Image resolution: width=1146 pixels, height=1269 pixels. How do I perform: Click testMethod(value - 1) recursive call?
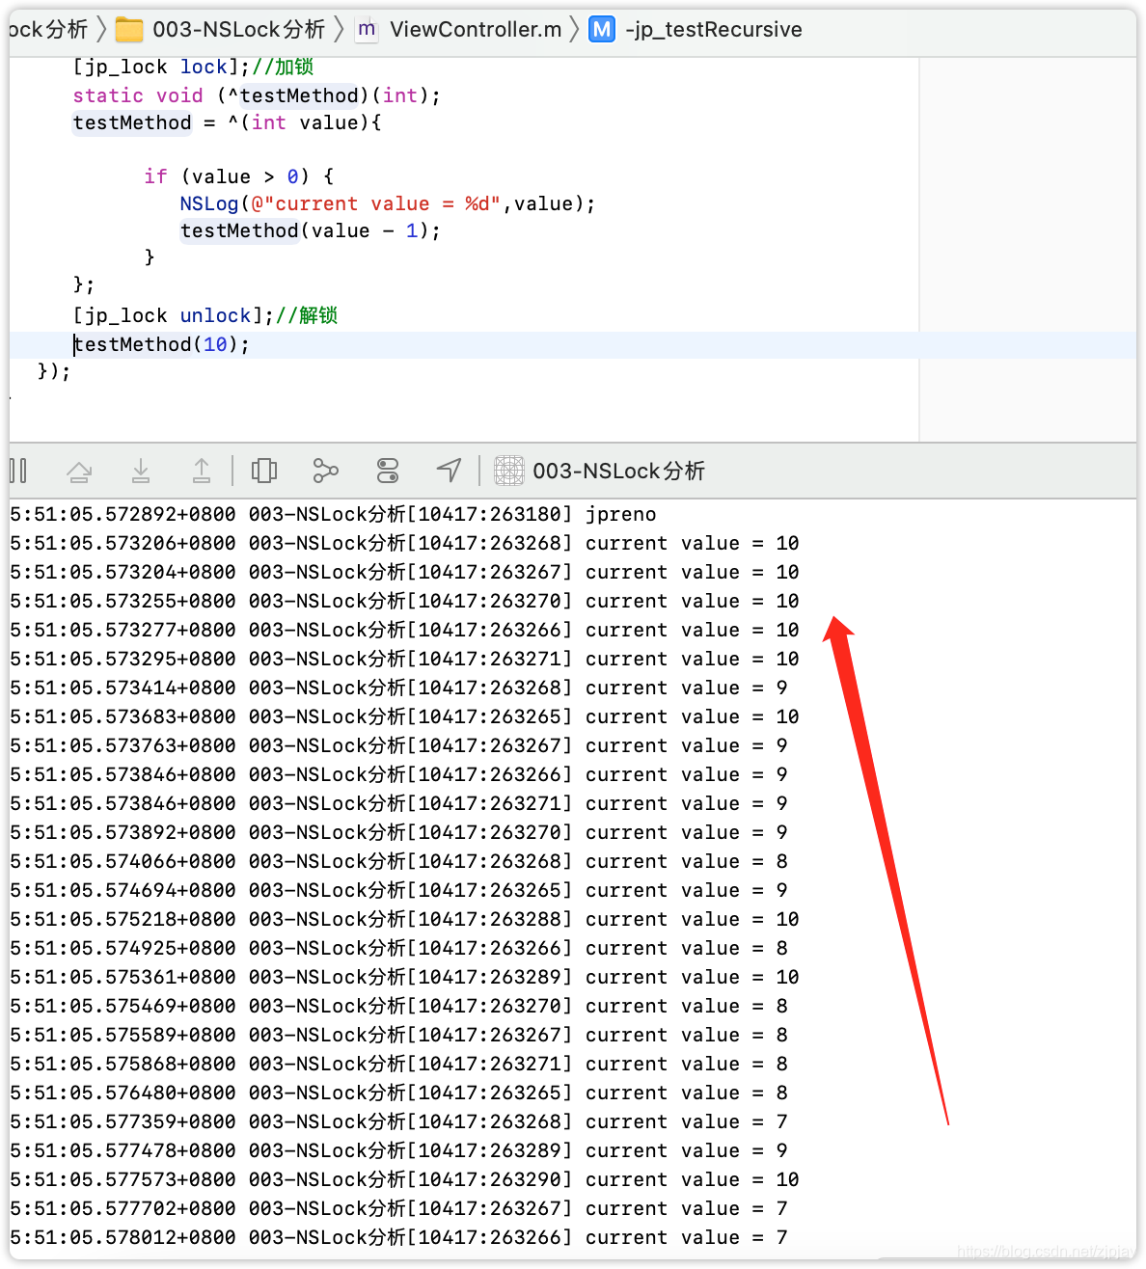tap(311, 230)
